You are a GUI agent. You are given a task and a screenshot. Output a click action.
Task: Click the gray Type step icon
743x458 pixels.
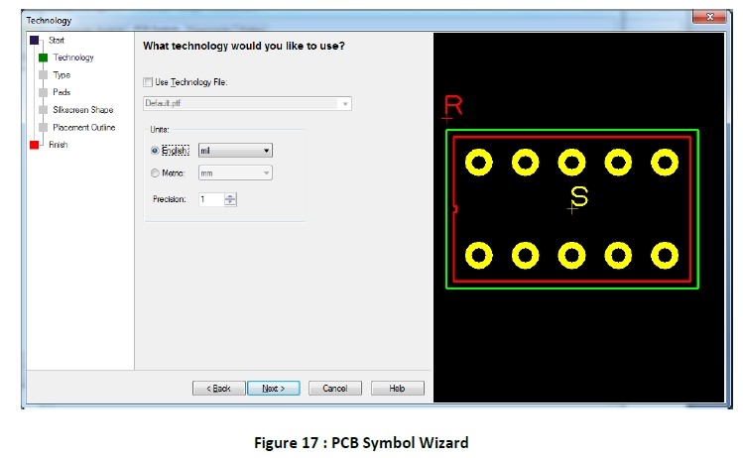[x=43, y=75]
